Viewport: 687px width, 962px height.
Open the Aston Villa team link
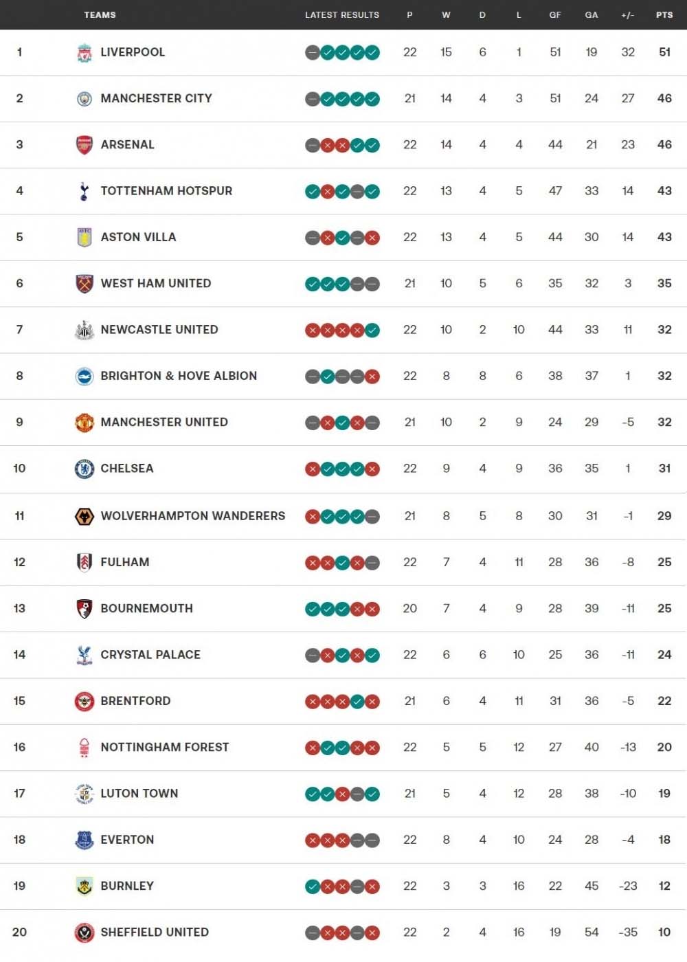pos(138,237)
